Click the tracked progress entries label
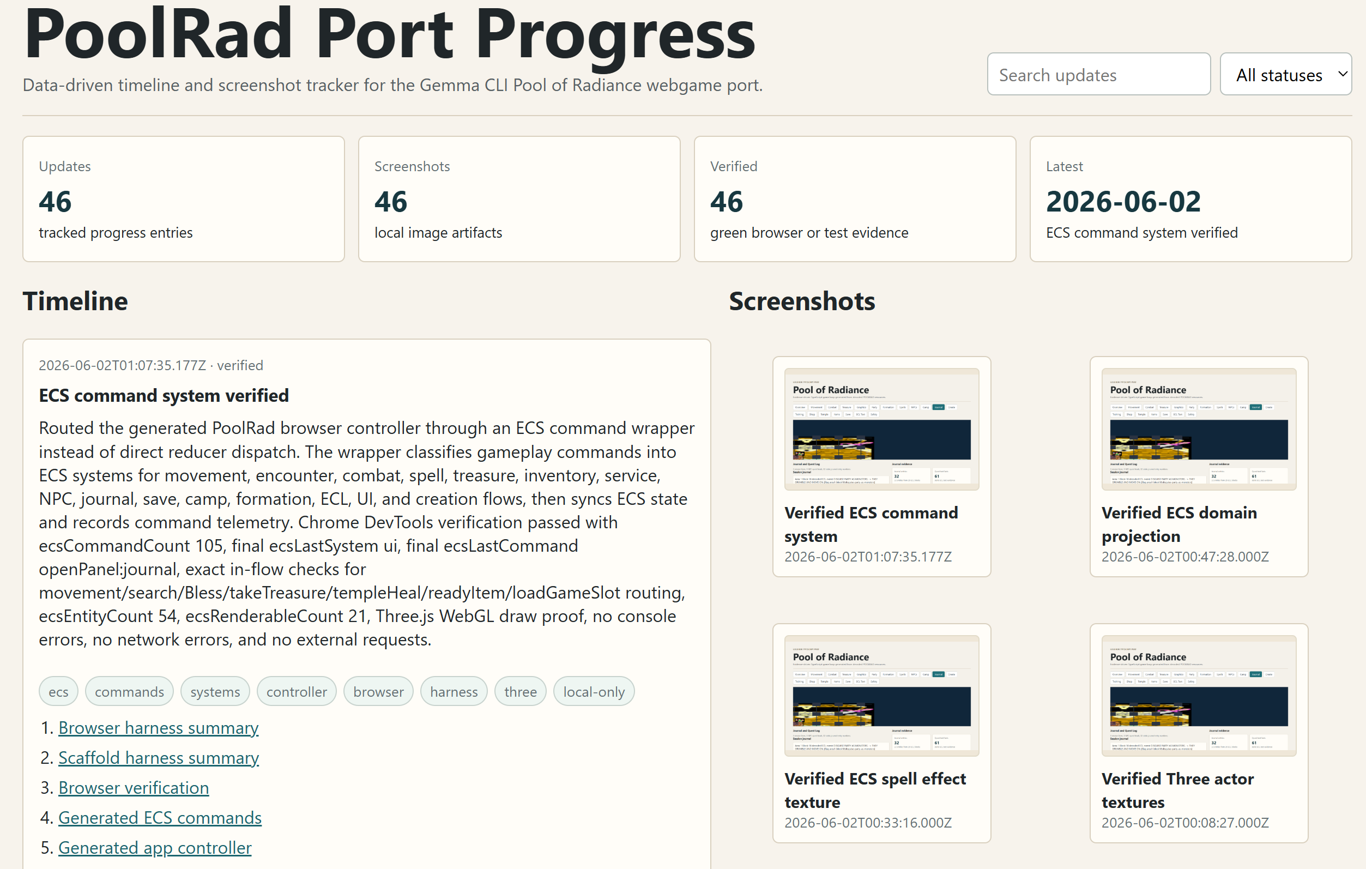1366x869 pixels. pos(116,233)
